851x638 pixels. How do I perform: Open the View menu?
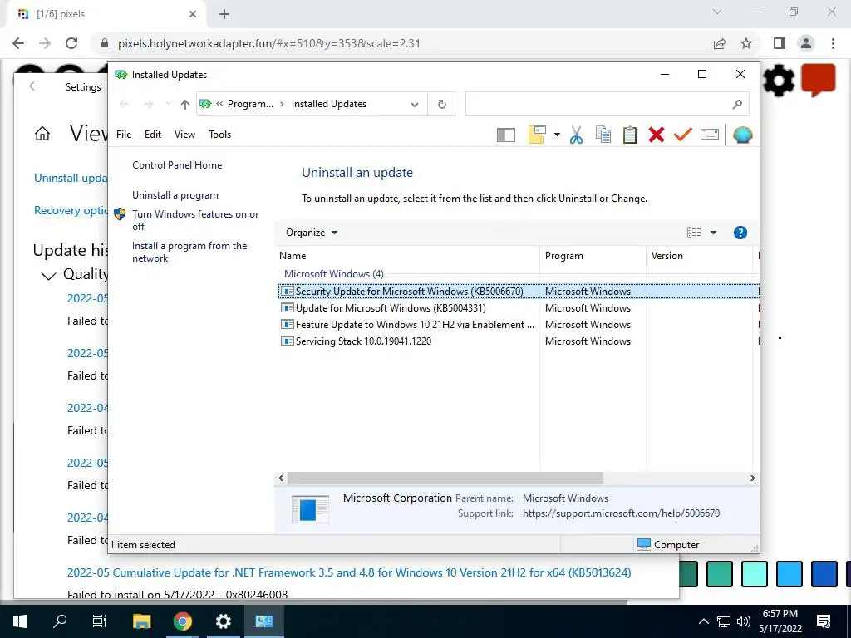184,135
